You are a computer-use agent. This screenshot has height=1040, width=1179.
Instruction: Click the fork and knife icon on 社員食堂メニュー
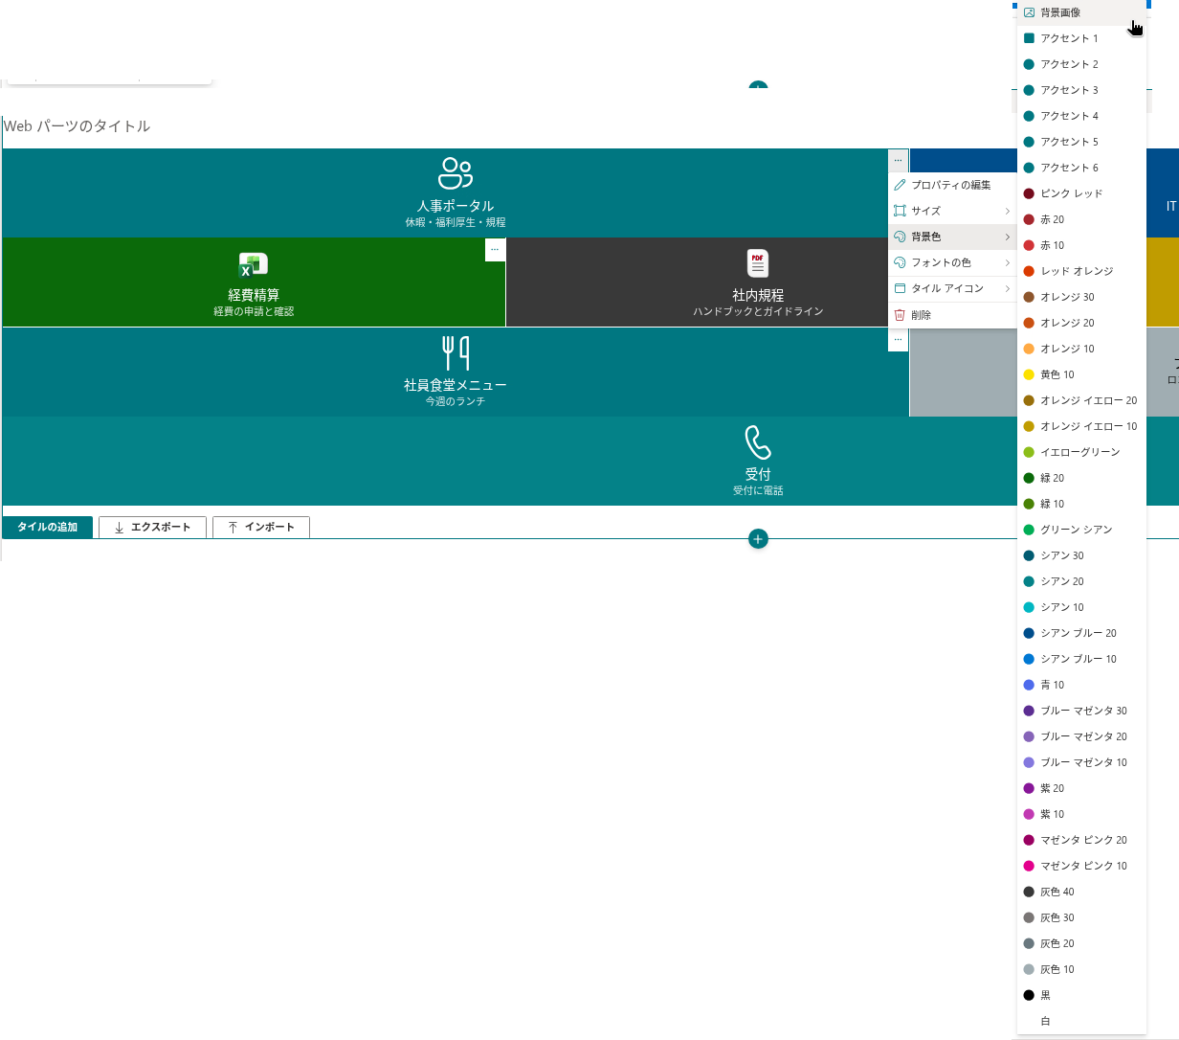pyautogui.click(x=456, y=352)
